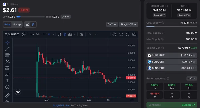Click Rank #727 badge

pos(159,15)
